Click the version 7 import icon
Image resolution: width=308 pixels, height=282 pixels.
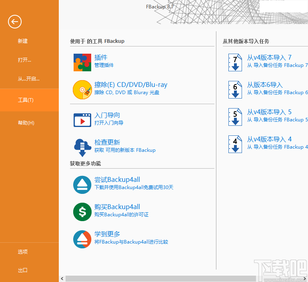pyautogui.click(x=235, y=62)
